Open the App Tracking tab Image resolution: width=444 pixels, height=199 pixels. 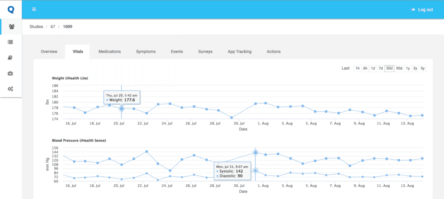[x=239, y=52]
